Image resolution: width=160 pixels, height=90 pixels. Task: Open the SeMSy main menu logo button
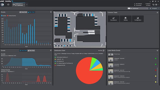click(2, 4)
